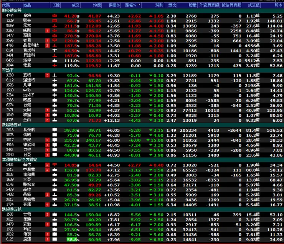Screen dimensions: 284x244
Task: Click the red badge 3 in row 1503
Action: (x=48, y=215)
